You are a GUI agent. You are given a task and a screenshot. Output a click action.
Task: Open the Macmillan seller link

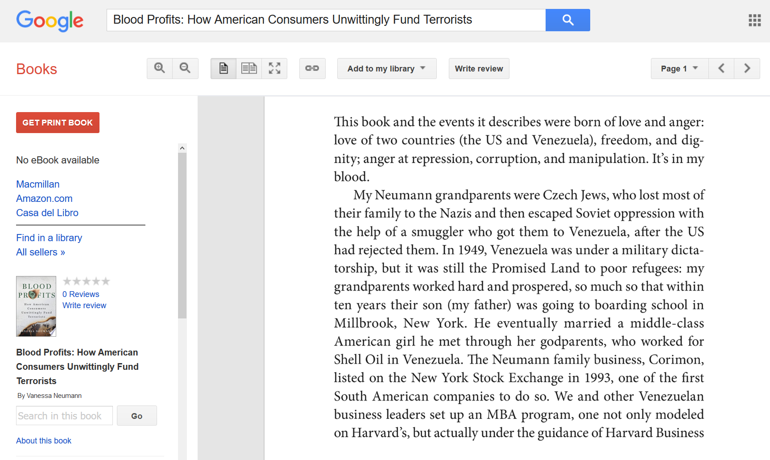point(38,184)
